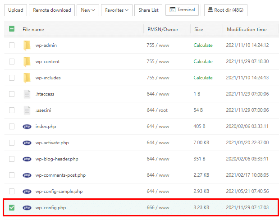Click the 2021/11/29 07:17:03 modification time
This screenshot has height=220, width=279.
tap(247, 207)
